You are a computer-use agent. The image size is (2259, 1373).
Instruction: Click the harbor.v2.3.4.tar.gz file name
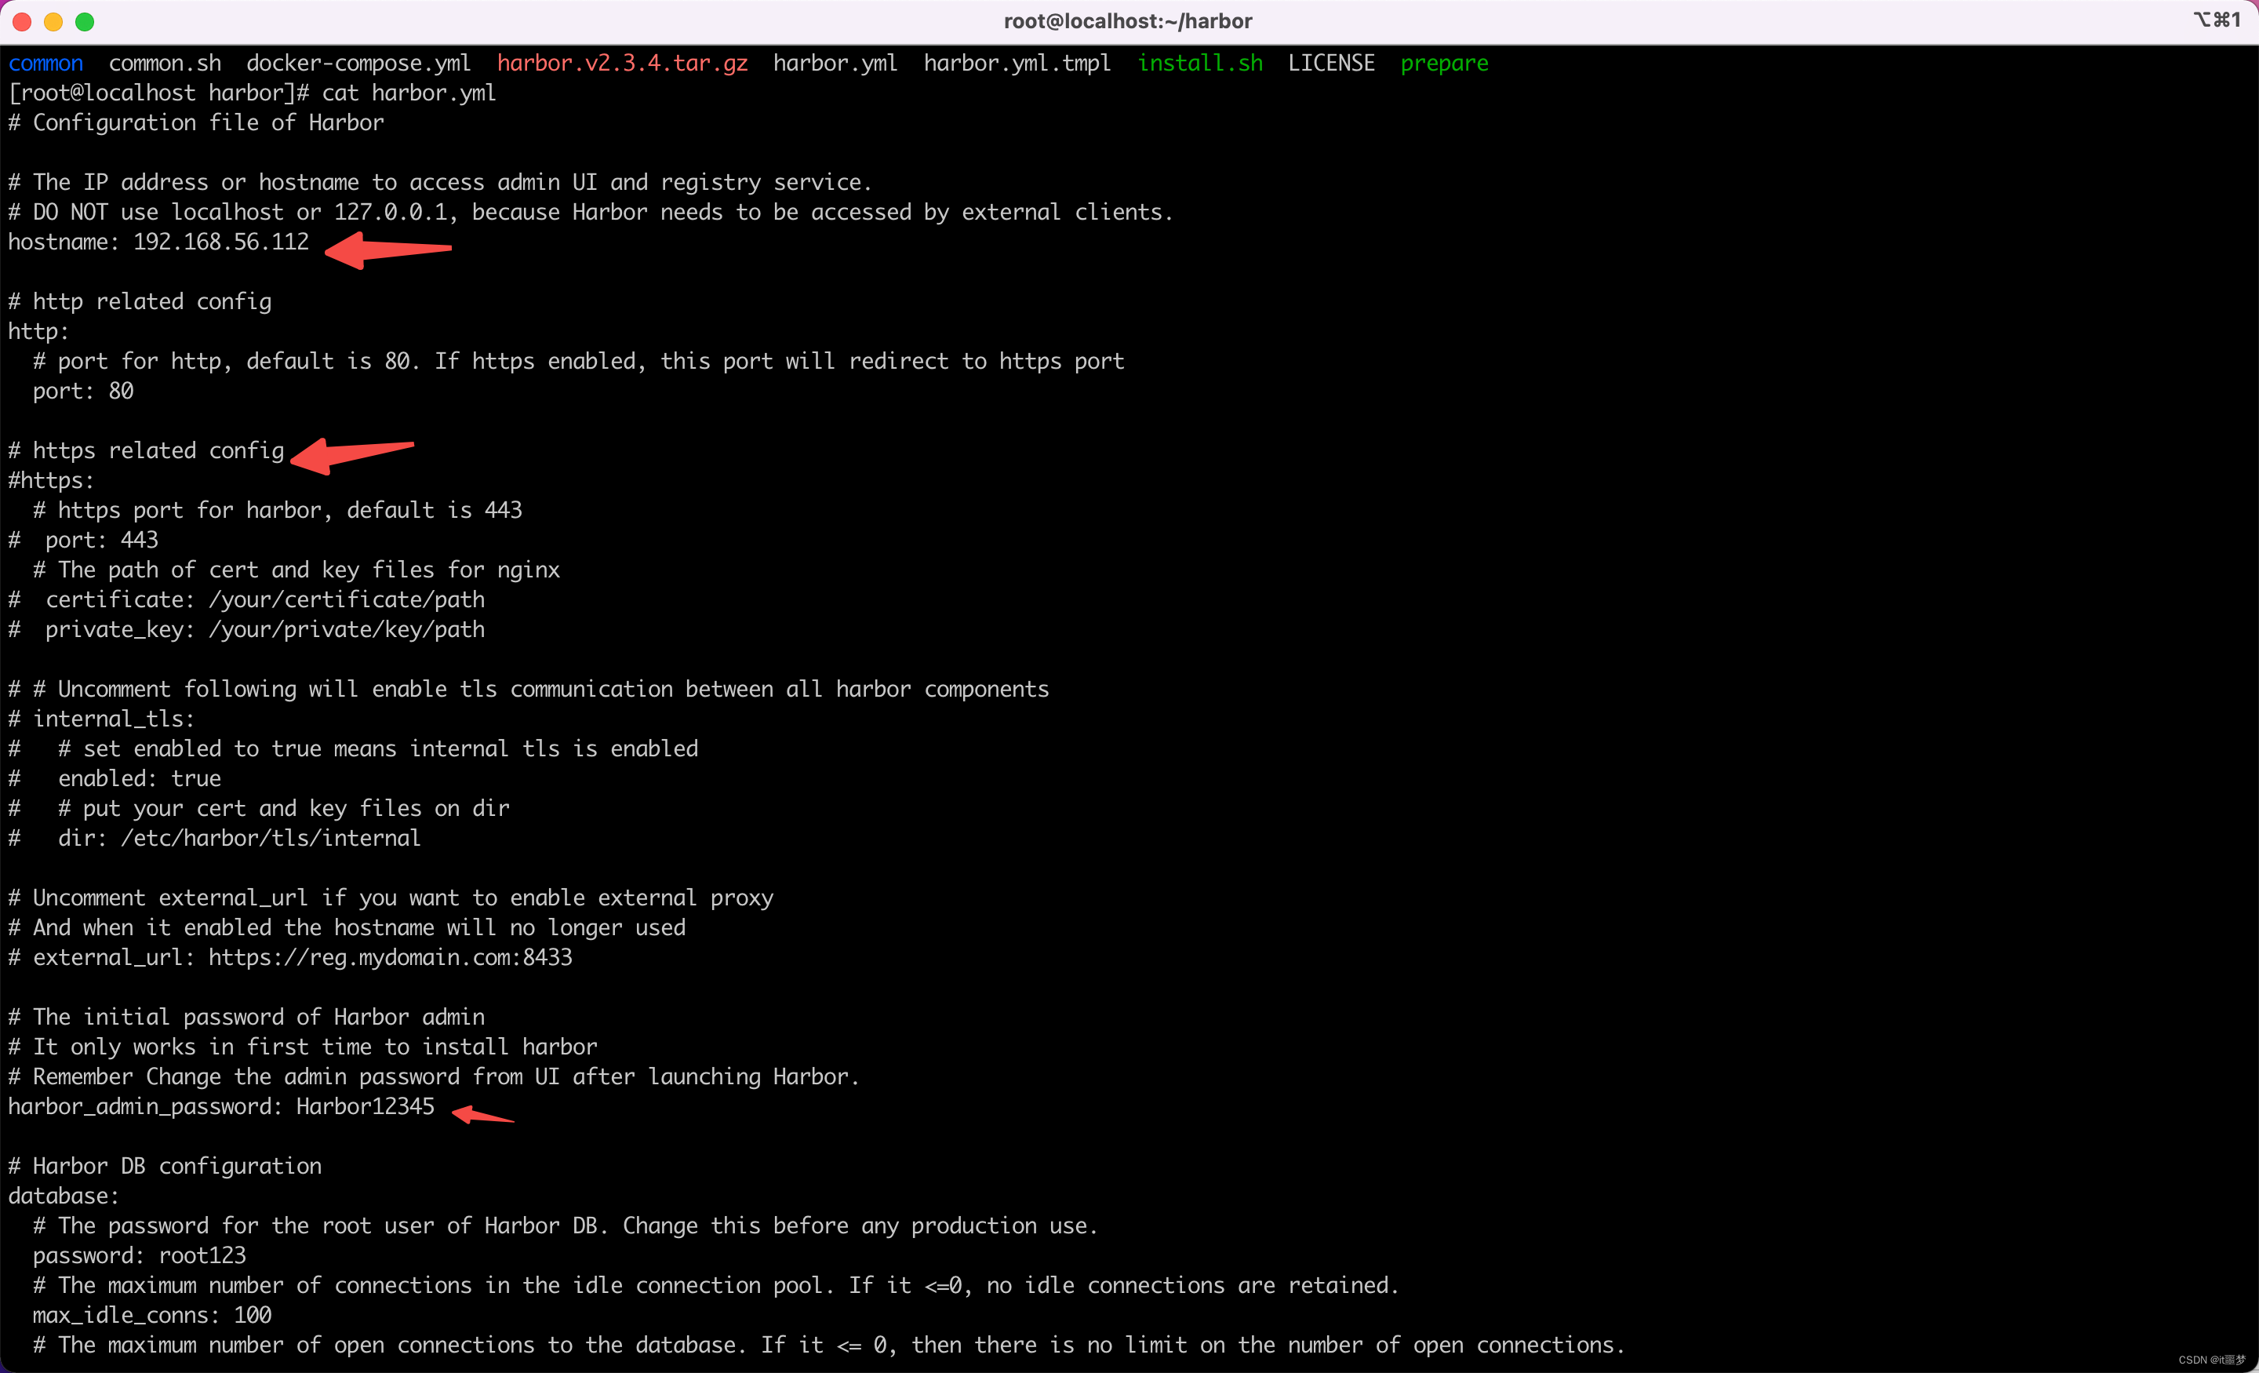pyautogui.click(x=621, y=64)
